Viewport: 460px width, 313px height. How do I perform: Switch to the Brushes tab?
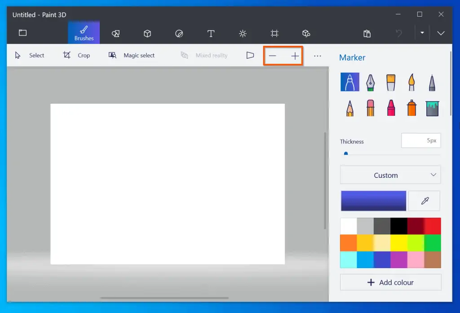84,33
